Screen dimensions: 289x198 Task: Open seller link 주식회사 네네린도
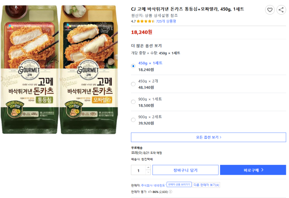click(153, 185)
